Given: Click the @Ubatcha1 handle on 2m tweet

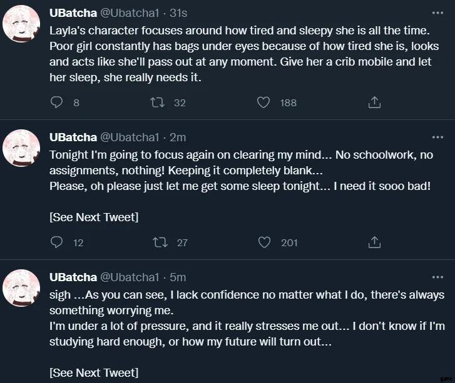Looking at the screenshot, I should point(130,137).
